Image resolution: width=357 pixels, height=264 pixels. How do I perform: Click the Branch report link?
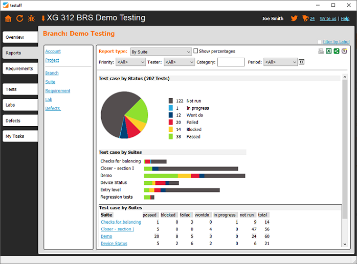click(x=52, y=73)
